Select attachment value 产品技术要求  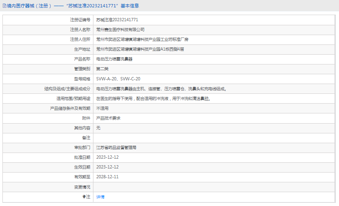click(x=108, y=118)
